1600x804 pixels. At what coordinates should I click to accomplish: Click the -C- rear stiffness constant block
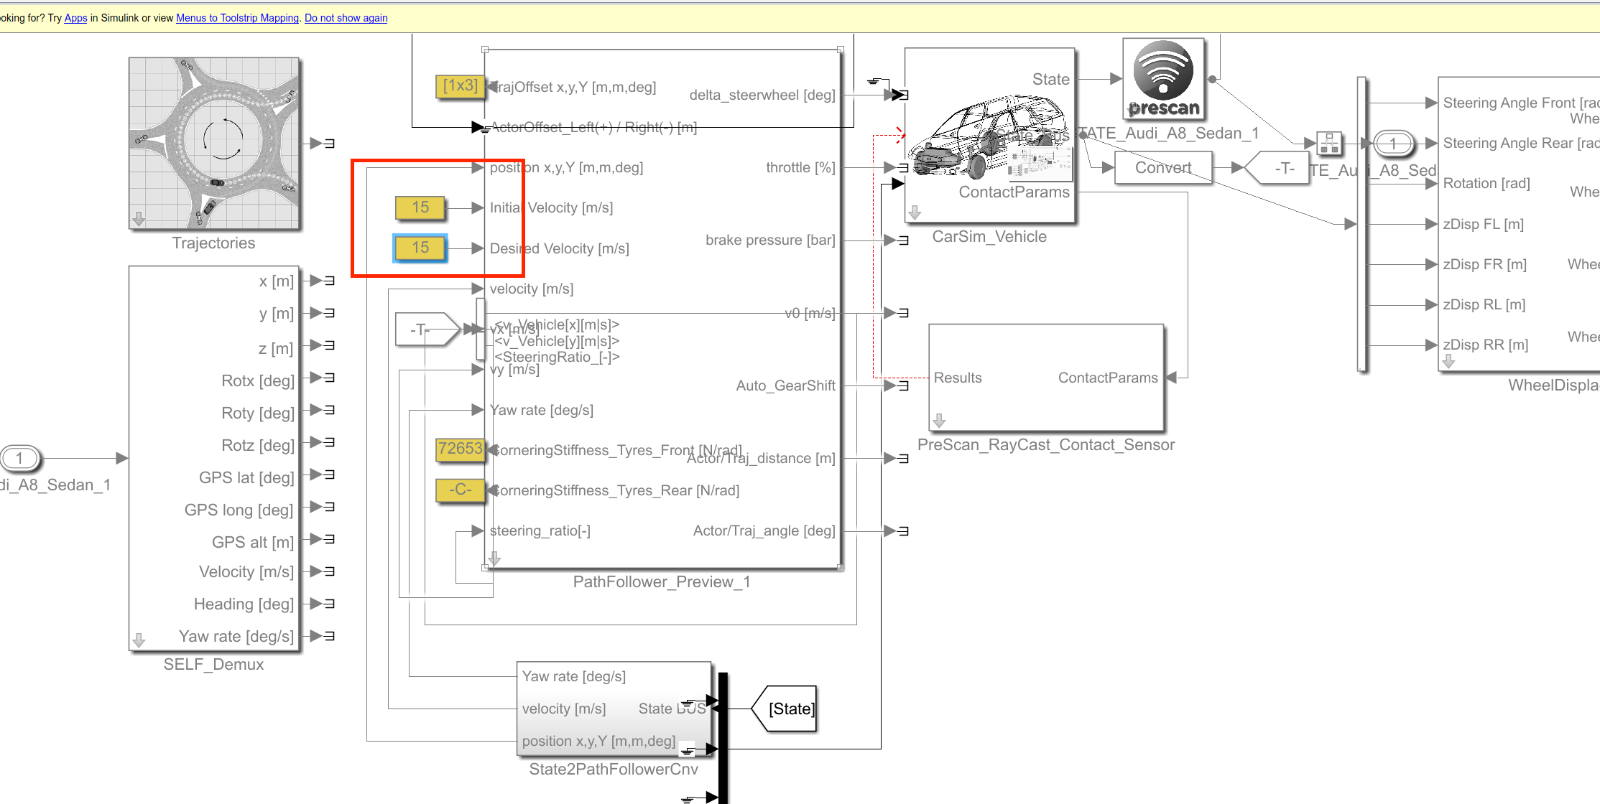pos(460,490)
